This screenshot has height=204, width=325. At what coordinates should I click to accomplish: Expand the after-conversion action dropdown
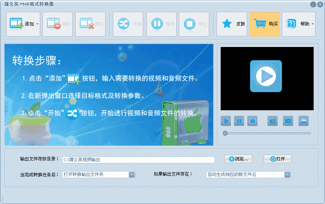pyautogui.click(x=132, y=175)
